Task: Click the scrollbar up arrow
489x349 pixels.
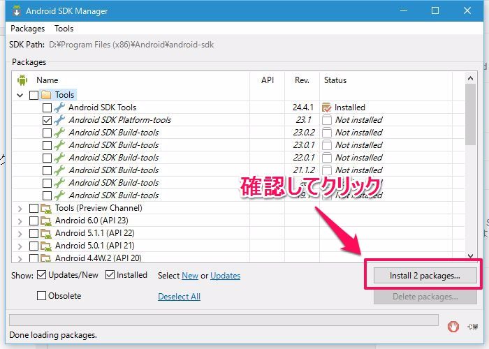Action: 470,78
